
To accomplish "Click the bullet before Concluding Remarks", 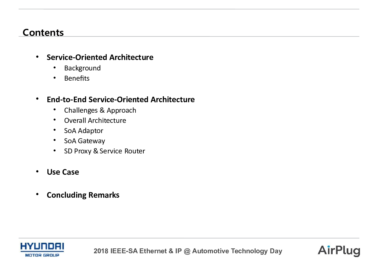I will (x=37, y=194).
